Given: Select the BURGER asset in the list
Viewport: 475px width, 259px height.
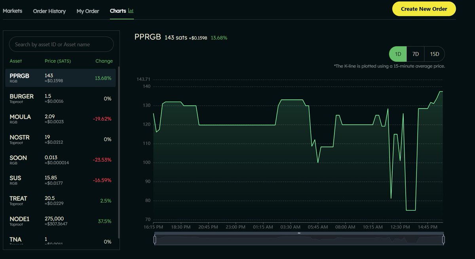Looking at the screenshot, I should [x=61, y=99].
